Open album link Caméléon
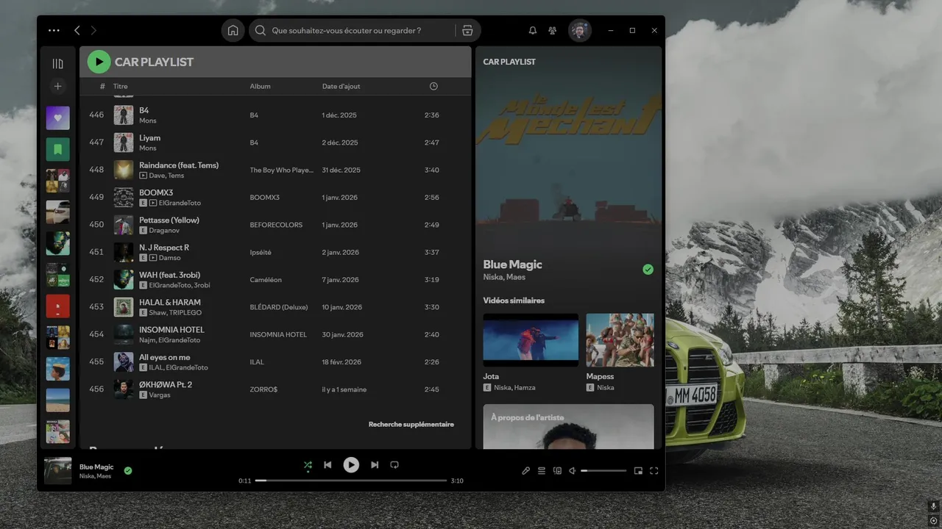 pos(266,280)
